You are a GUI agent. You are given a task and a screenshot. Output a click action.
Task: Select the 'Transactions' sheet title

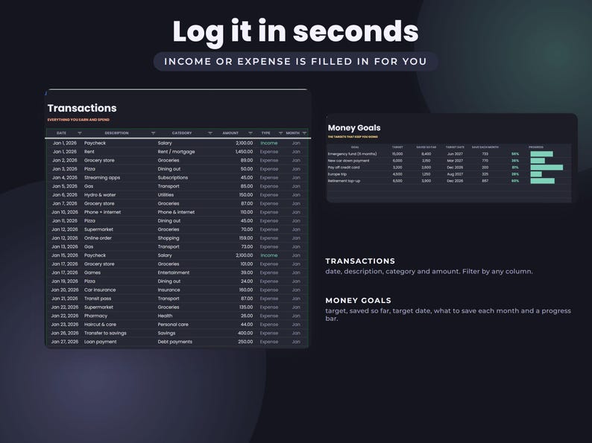82,108
